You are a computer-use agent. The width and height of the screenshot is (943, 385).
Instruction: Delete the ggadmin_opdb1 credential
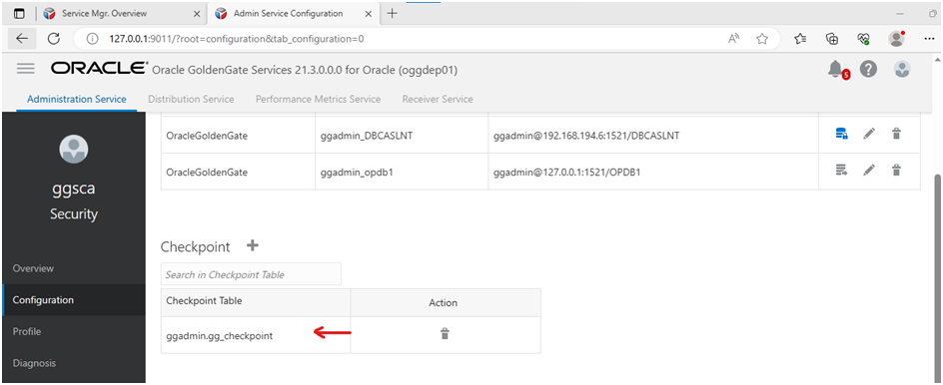[x=896, y=171]
